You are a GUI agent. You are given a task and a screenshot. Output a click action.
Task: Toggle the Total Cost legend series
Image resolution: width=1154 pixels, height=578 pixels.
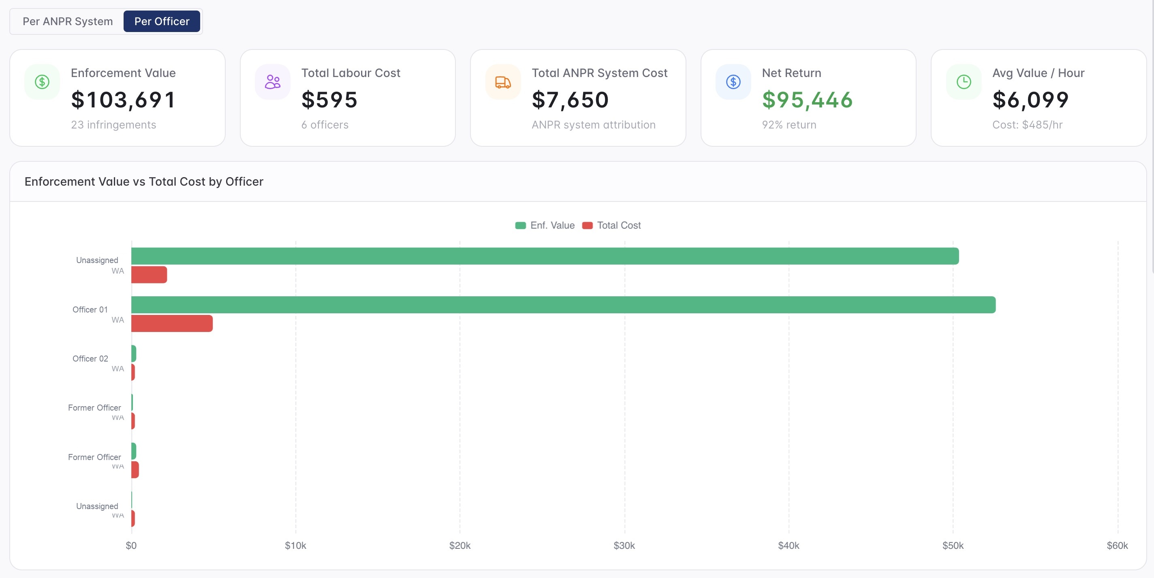point(611,225)
